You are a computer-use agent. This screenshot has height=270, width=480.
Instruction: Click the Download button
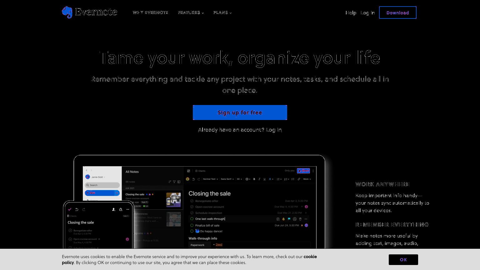tap(397, 12)
